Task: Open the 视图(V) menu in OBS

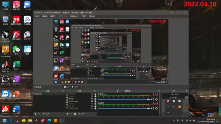Action: click(53, 16)
